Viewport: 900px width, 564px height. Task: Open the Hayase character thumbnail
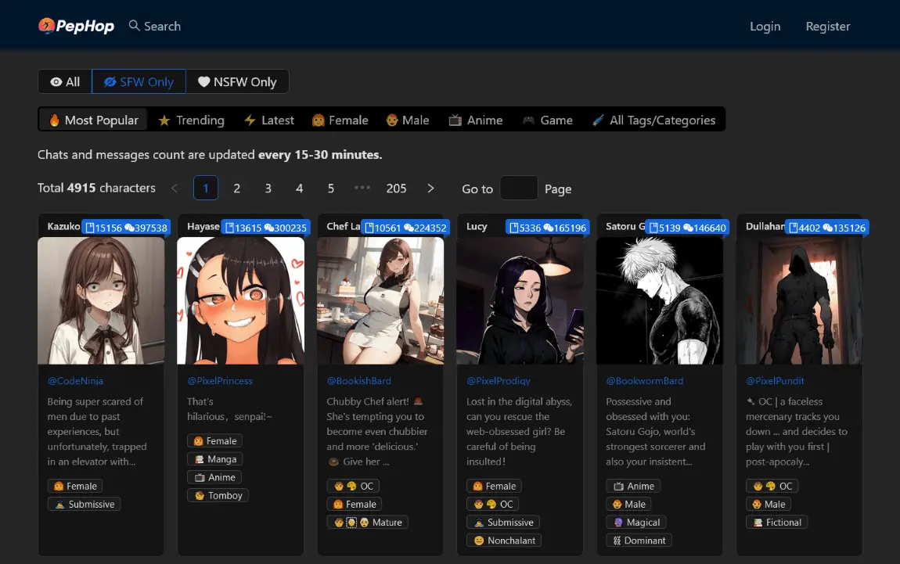(240, 300)
